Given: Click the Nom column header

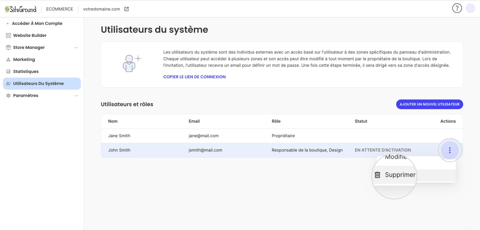Looking at the screenshot, I should (x=113, y=121).
